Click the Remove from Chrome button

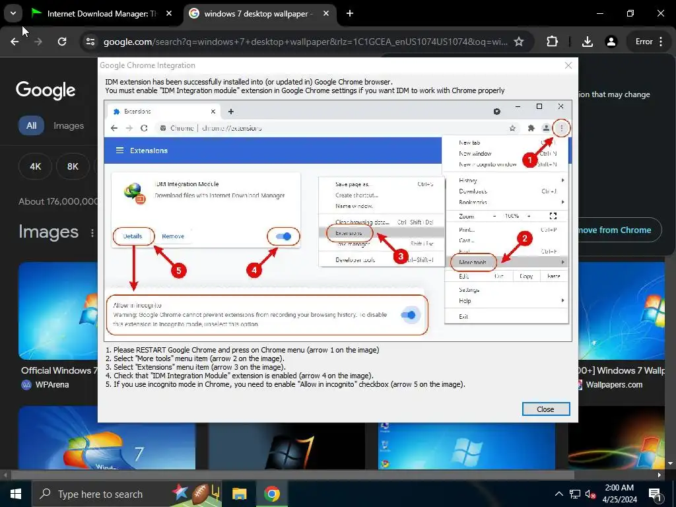pyautogui.click(x=620, y=230)
